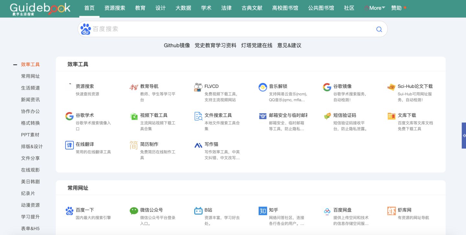Open the 高校图书馆 menu item
The image size is (466, 235).
point(285,8)
